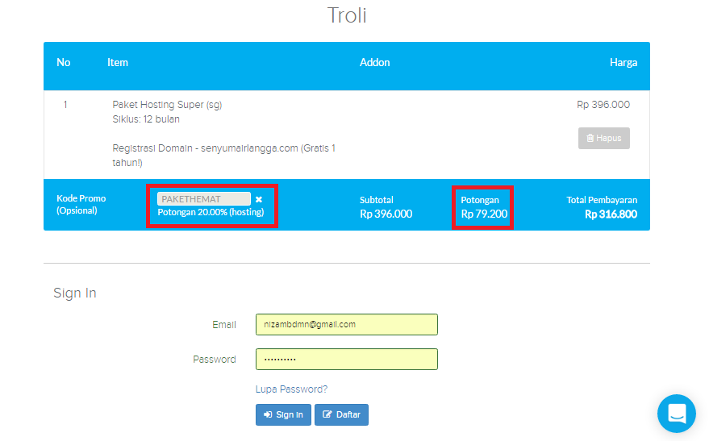The width and height of the screenshot is (709, 441).
Task: Open the live chat bubble icon
Action: (x=677, y=414)
